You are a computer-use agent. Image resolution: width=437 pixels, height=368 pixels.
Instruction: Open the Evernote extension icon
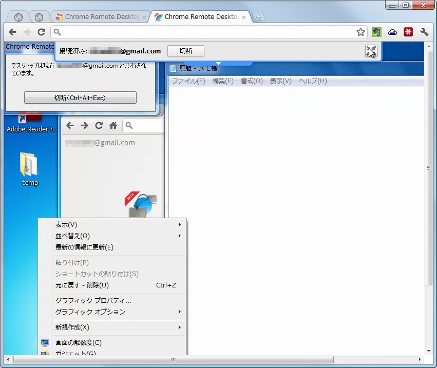pyautogui.click(x=376, y=32)
